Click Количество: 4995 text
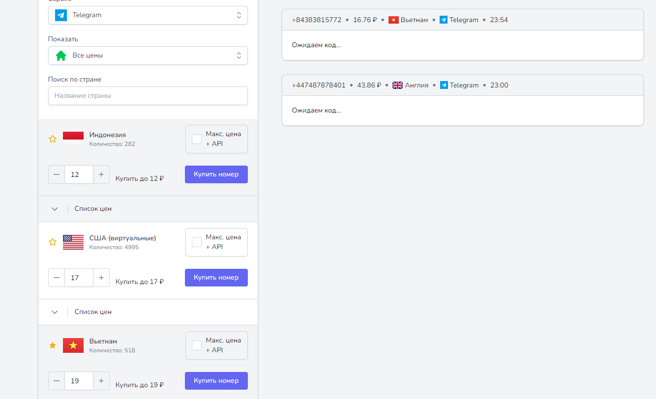Image resolution: width=656 pixels, height=399 pixels. 114,248
